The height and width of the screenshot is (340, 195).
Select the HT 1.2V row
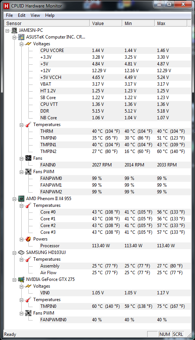pos(115,91)
